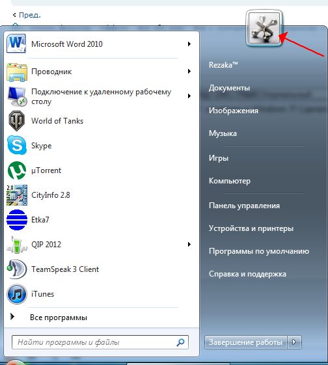Expand the QIP 2012 jump list arrow
Screen dimensions: 328x365
189,244
